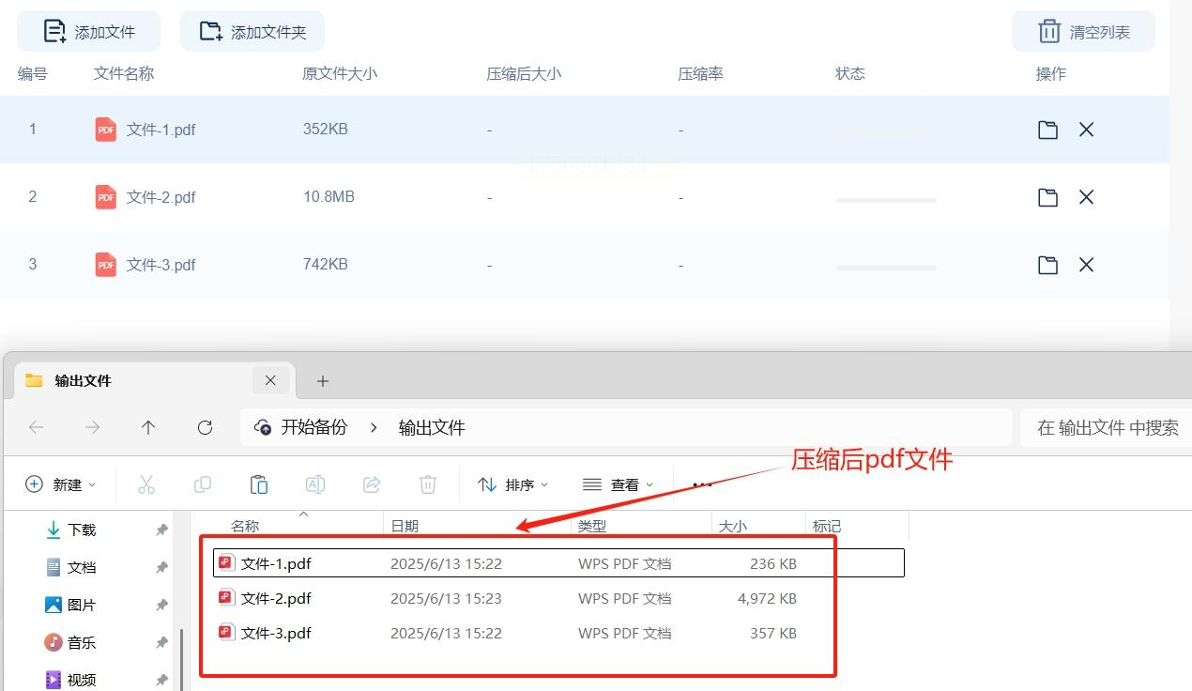Unpin 文档 using its pin icon
This screenshot has width=1192, height=691.
pos(161,567)
